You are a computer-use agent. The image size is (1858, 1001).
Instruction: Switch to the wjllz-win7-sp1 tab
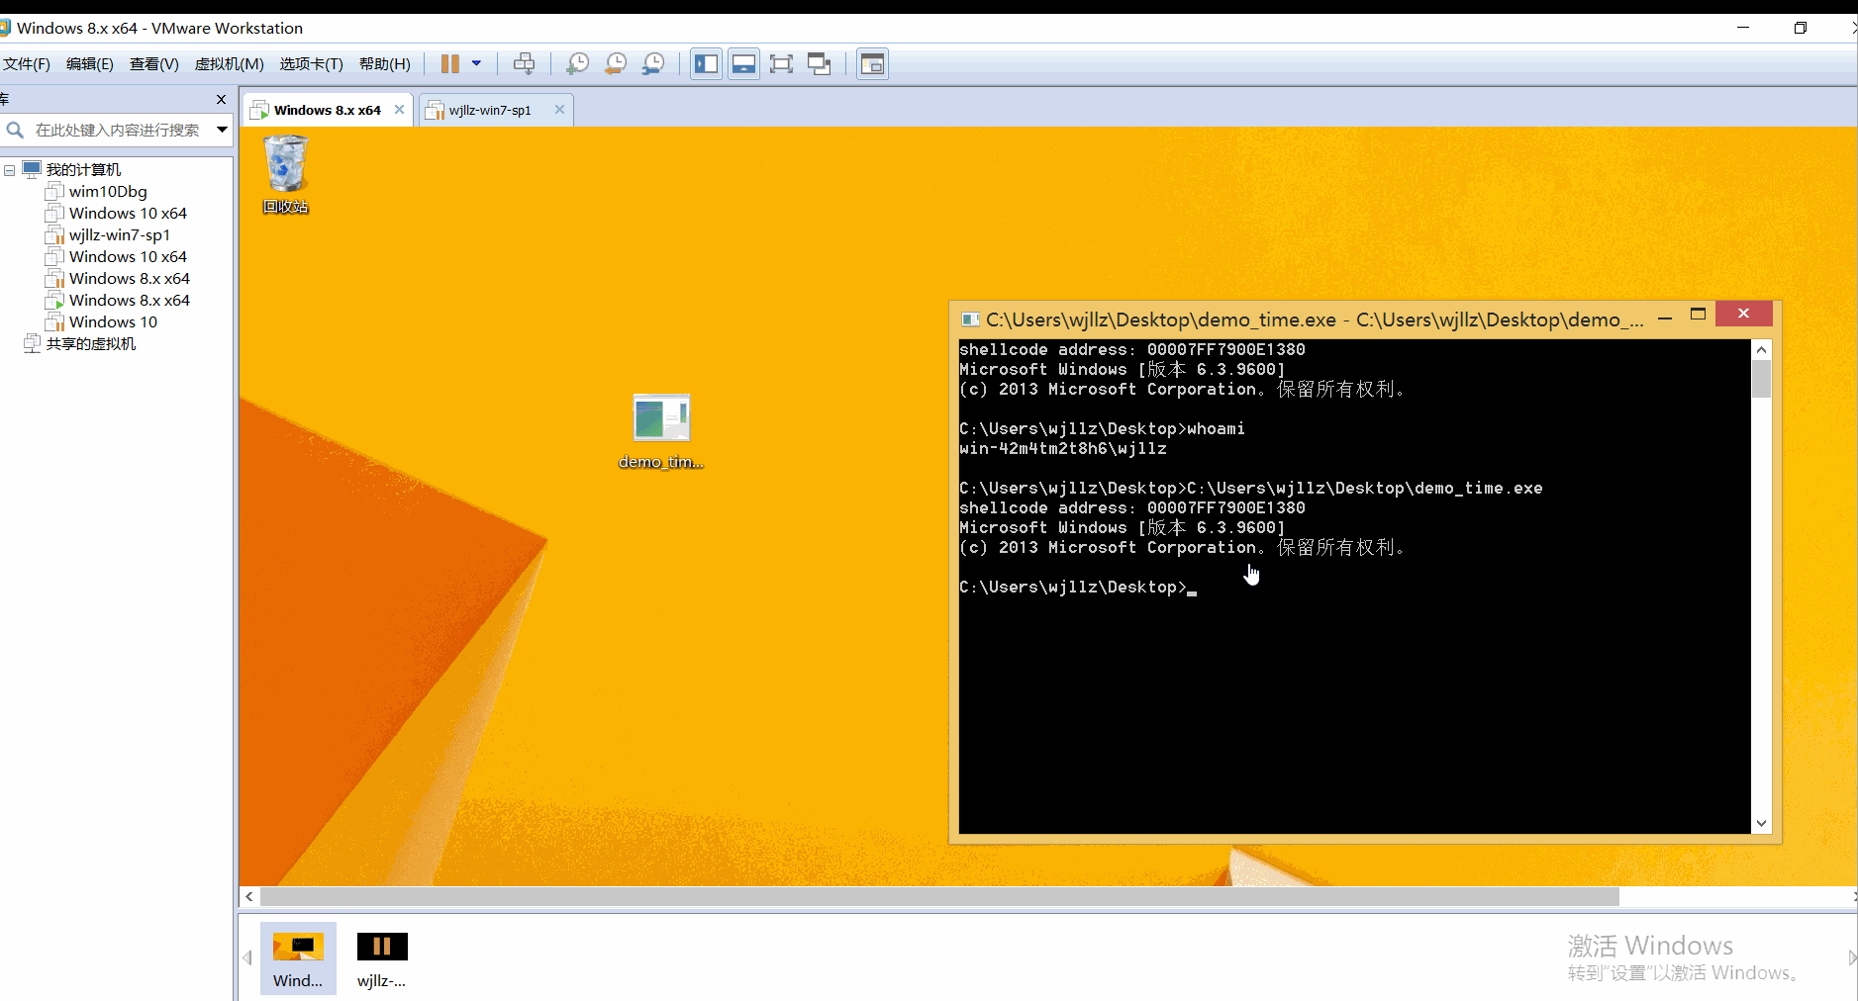point(489,110)
